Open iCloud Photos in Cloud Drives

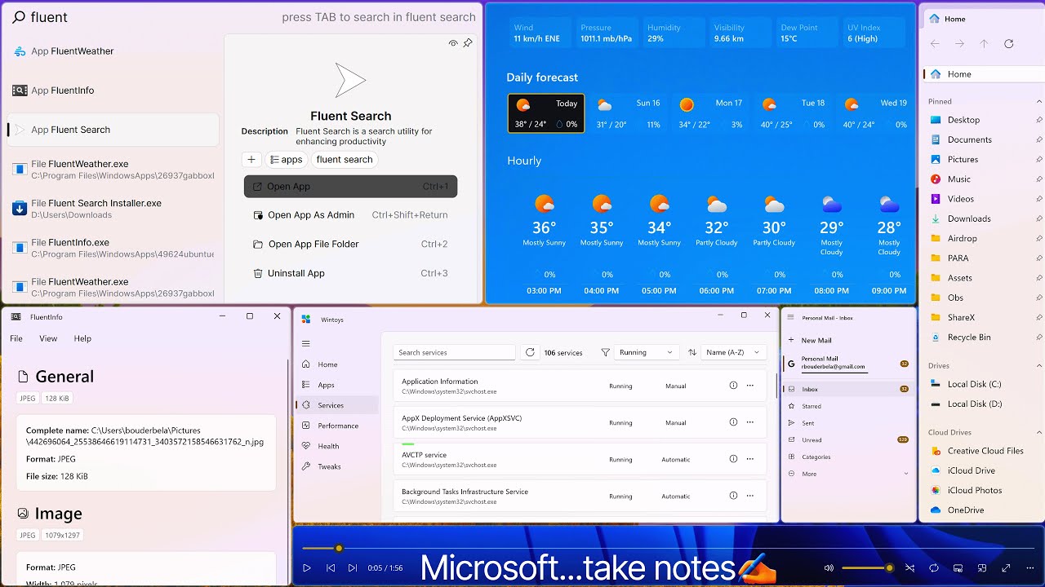[984, 490]
